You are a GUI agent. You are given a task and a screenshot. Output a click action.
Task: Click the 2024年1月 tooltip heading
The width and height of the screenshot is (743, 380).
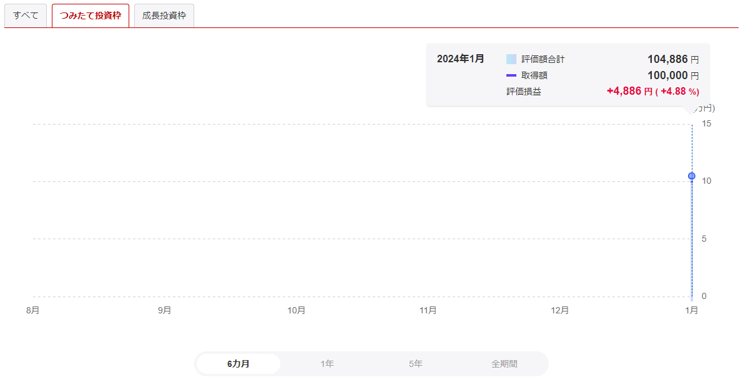(461, 59)
